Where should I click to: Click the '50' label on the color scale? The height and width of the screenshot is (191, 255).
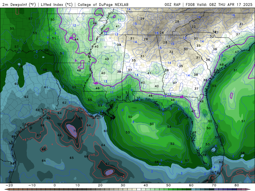[x=169, y=185]
